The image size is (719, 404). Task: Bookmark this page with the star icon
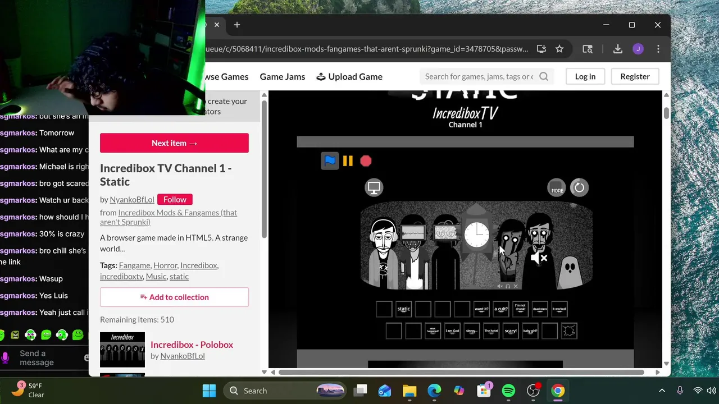pyautogui.click(x=559, y=49)
